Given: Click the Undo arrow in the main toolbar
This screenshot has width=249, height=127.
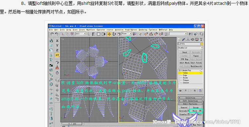Looking at the screenshot, I should (52, 34).
